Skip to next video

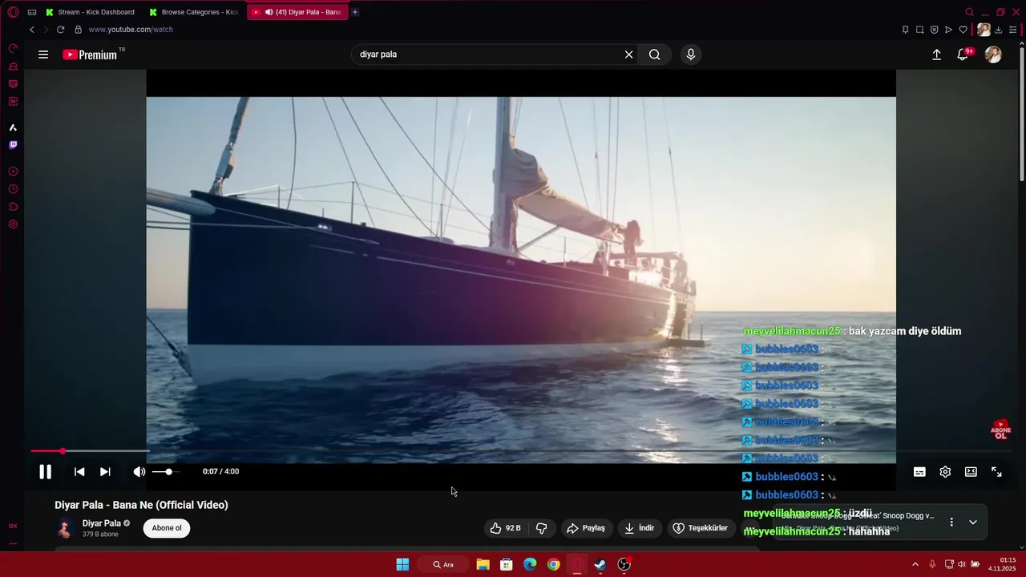tap(105, 472)
